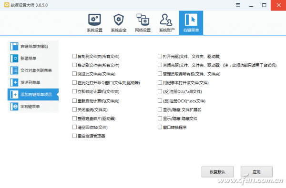Click the 网络设置 label text
Image resolution: width=286 pixels, height=188 pixels.
tap(143, 30)
